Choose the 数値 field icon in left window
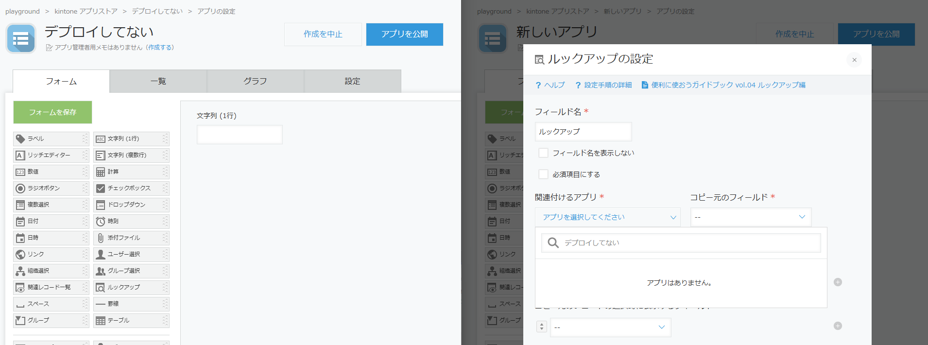The width and height of the screenshot is (928, 345). click(x=20, y=172)
